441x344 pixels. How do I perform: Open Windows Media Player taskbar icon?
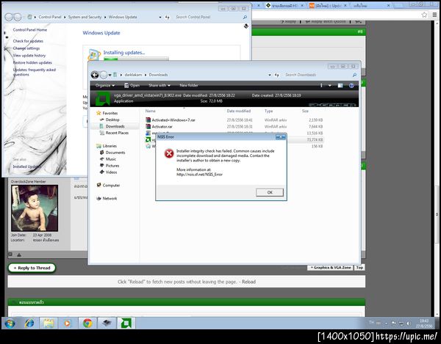pos(68,323)
